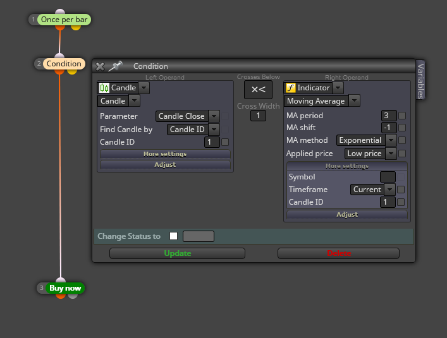Screen dimensions: 447x338
Task: Click the yellow output connector under Once per bar
Action: click(x=75, y=28)
